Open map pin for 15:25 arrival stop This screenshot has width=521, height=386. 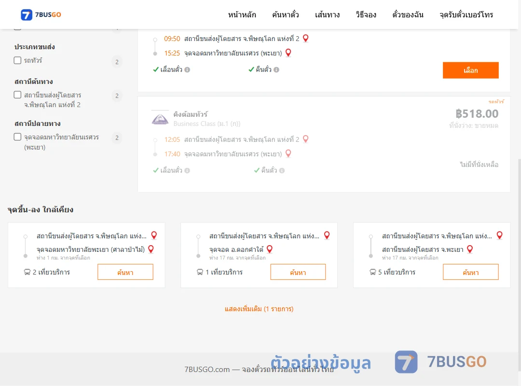pyautogui.click(x=288, y=53)
